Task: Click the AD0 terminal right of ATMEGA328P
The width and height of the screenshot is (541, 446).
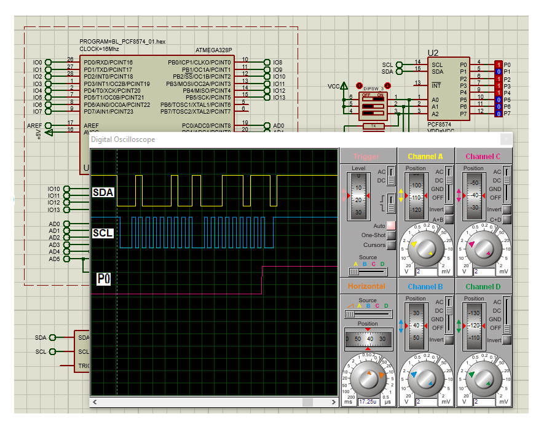Action: [267, 125]
